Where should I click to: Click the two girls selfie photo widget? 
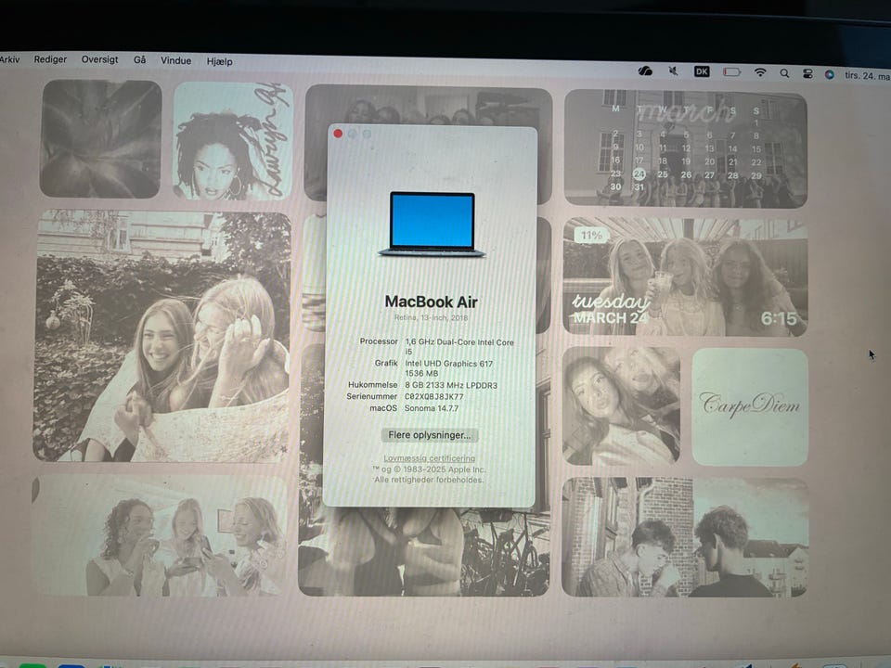621,405
